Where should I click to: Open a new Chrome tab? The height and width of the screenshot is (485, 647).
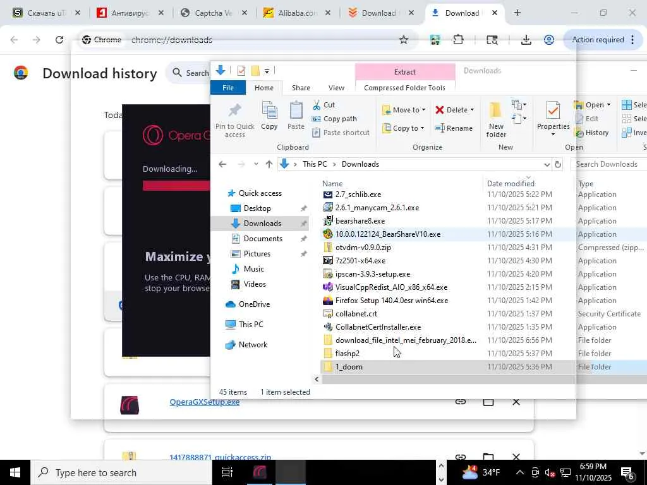[517, 13]
